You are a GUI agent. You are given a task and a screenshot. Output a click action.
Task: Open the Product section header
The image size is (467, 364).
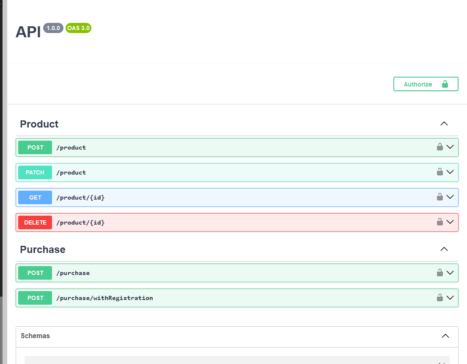coord(39,124)
